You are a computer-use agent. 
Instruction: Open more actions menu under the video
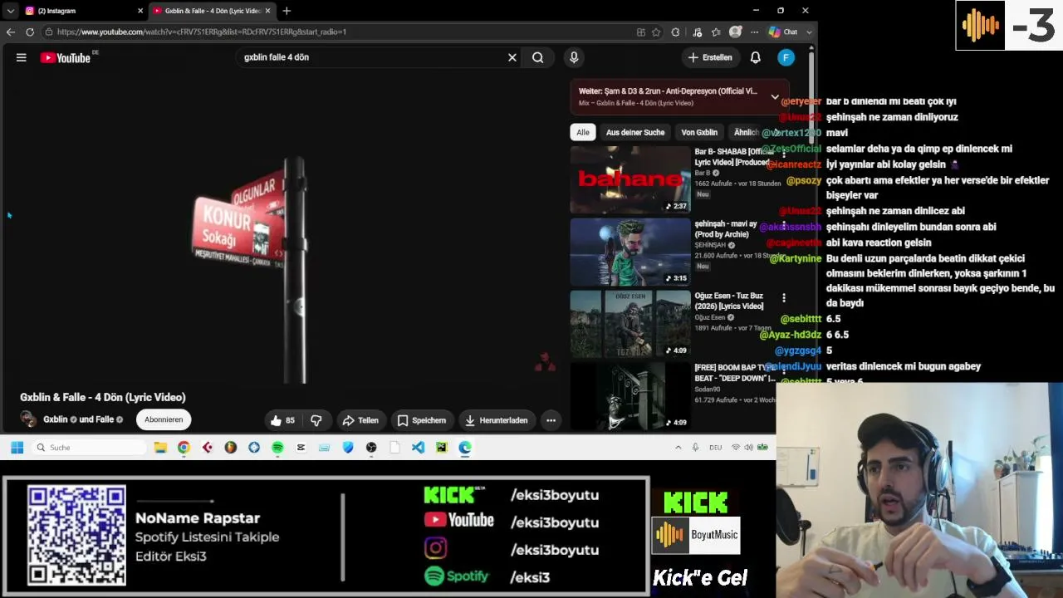point(551,420)
